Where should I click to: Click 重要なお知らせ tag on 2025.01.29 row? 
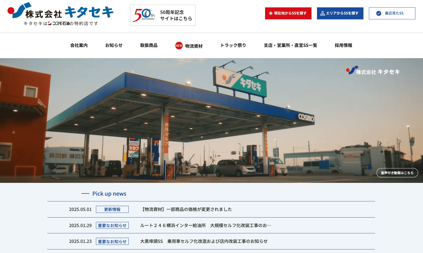(112, 225)
